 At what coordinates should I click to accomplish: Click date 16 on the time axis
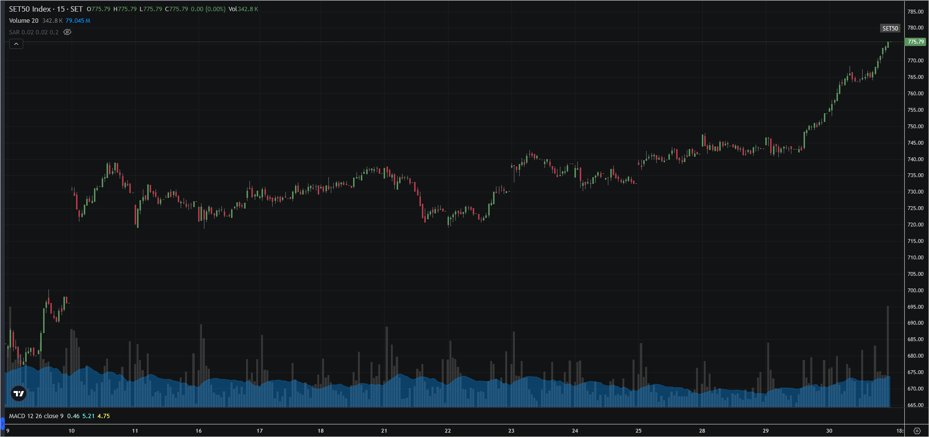click(199, 431)
